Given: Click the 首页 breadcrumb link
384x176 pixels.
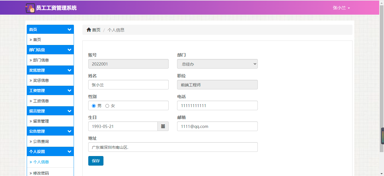Looking at the screenshot, I should pyautogui.click(x=96, y=30).
